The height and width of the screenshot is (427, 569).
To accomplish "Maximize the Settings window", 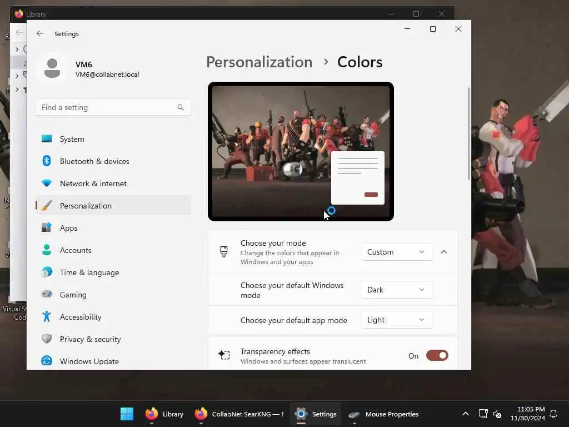I will coord(432,29).
